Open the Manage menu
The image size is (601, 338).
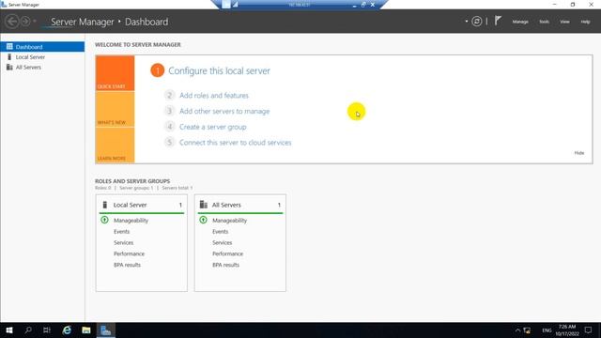point(520,22)
